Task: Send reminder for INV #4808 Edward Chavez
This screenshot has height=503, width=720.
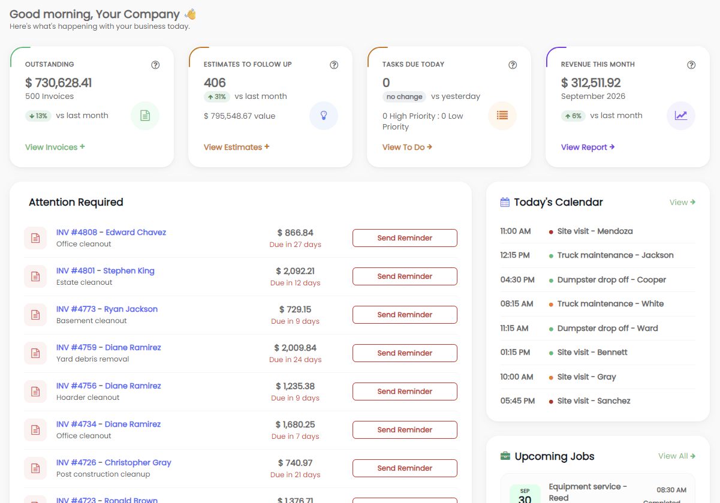Action: tap(405, 238)
